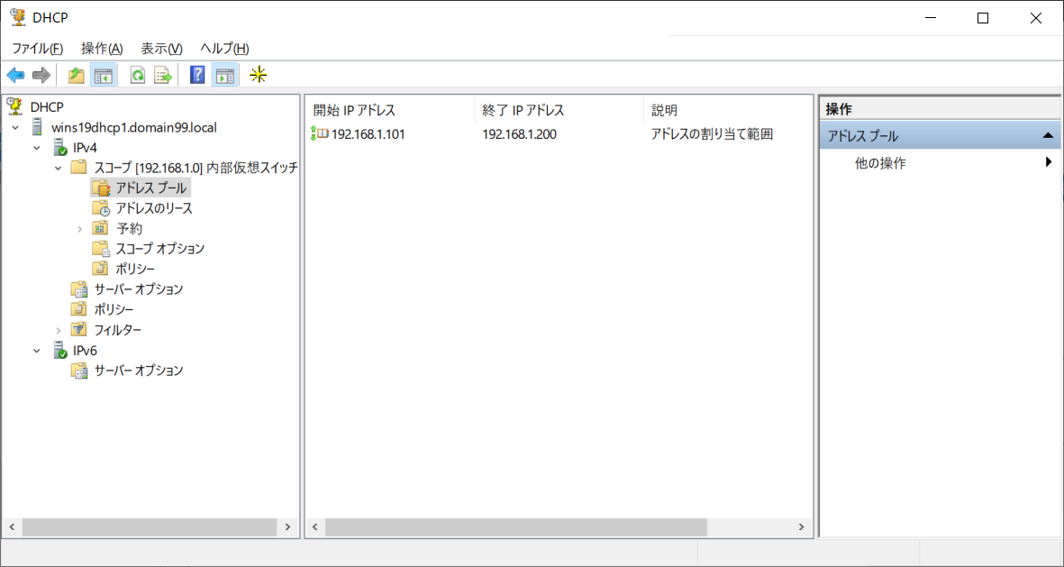This screenshot has width=1064, height=567.
Task: Open the 操作(A) menu
Action: coord(102,49)
